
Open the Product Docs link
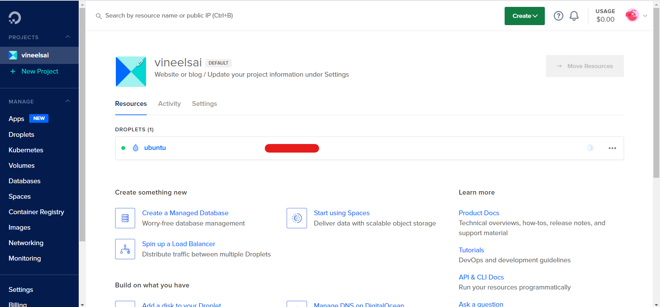coord(478,213)
